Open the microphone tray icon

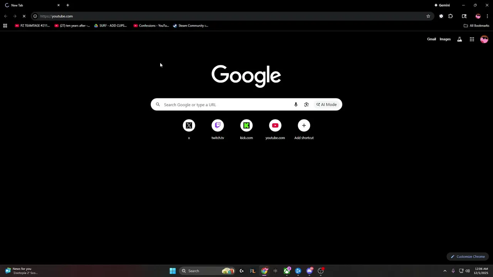click(x=453, y=271)
